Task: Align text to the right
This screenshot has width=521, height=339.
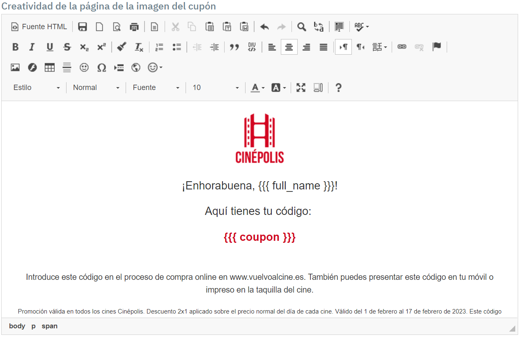Action: pos(306,47)
